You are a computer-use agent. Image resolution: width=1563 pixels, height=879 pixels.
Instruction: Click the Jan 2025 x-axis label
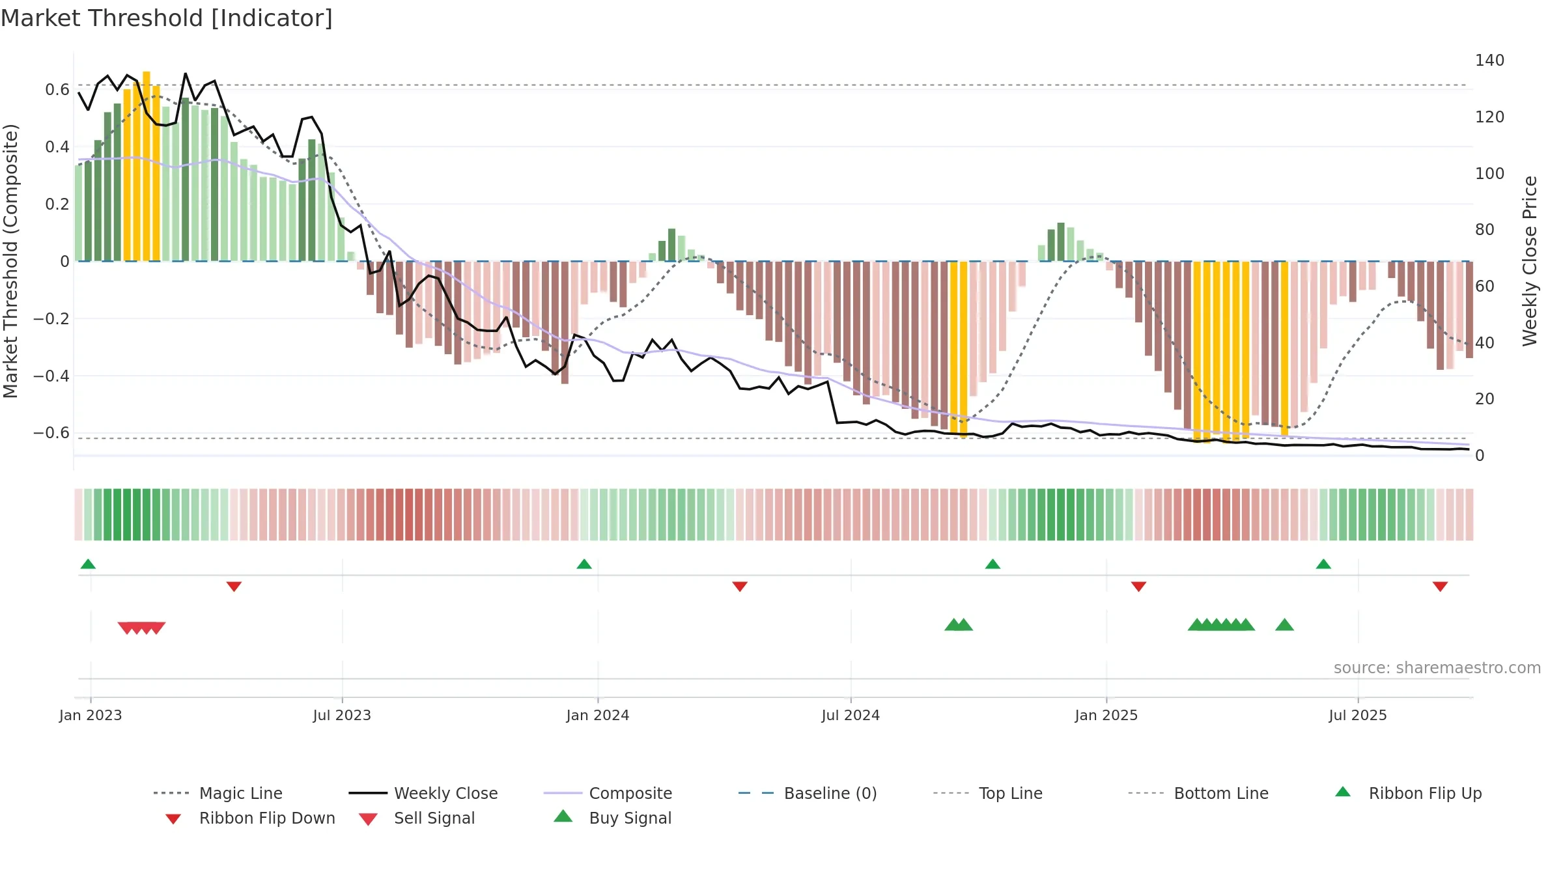1106,715
